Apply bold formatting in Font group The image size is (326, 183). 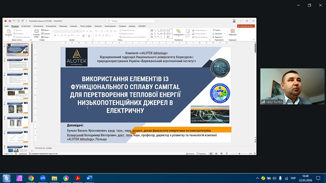(x=55, y=35)
